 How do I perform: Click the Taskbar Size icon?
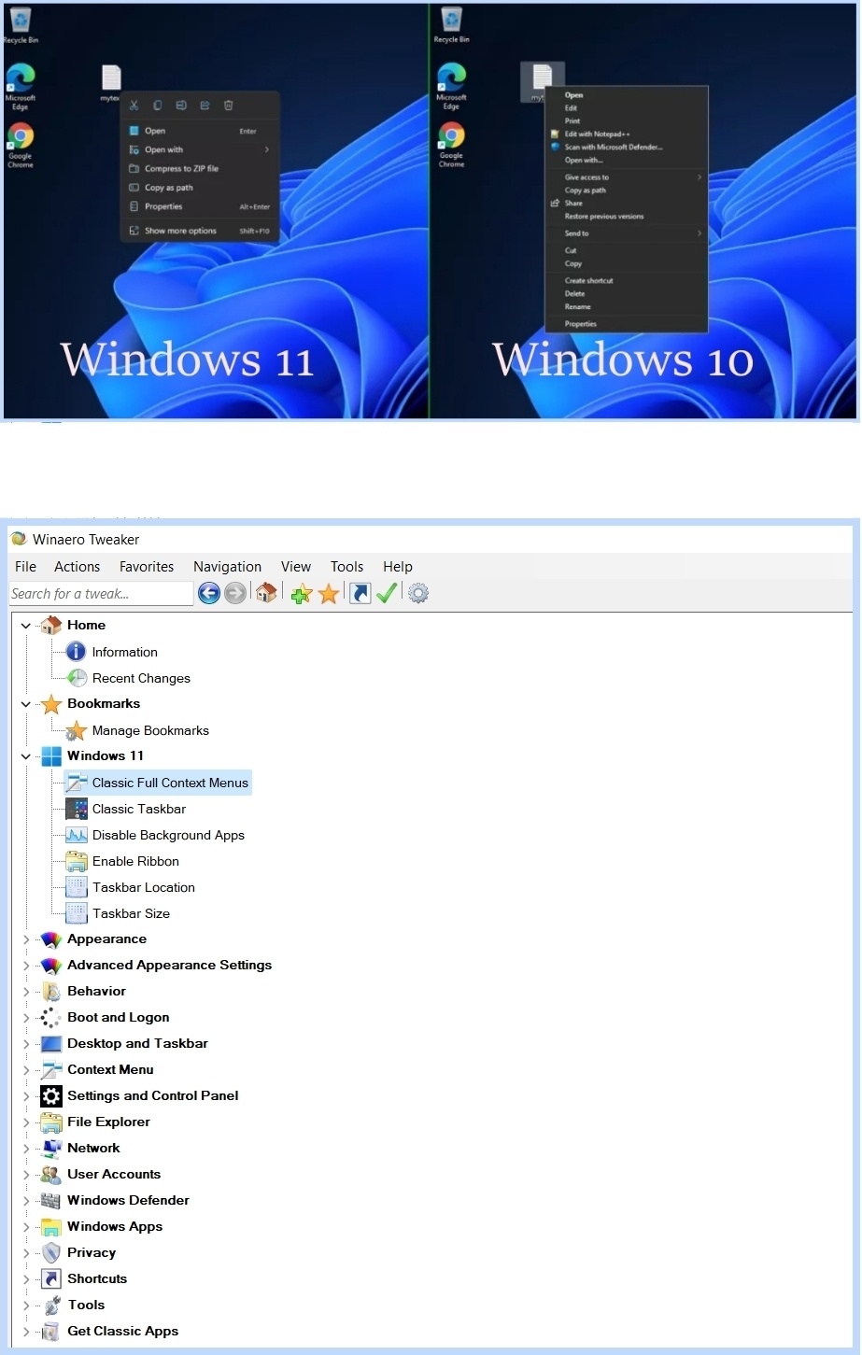76,913
